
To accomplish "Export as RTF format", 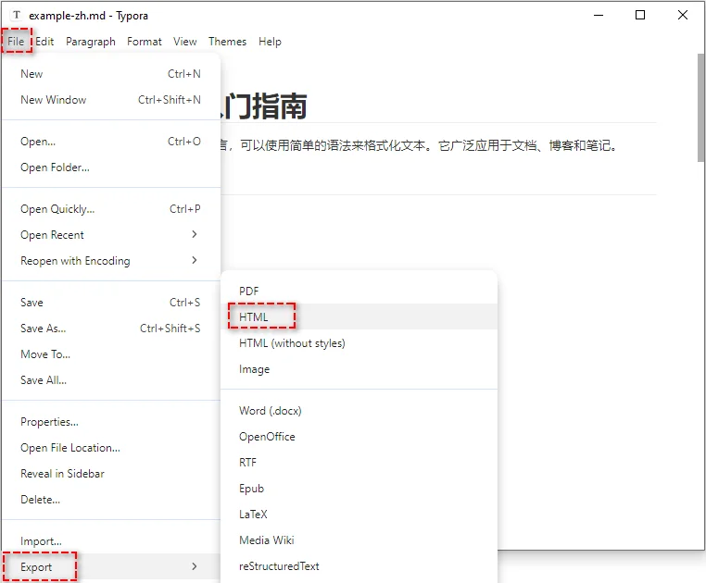I will click(x=359, y=463).
